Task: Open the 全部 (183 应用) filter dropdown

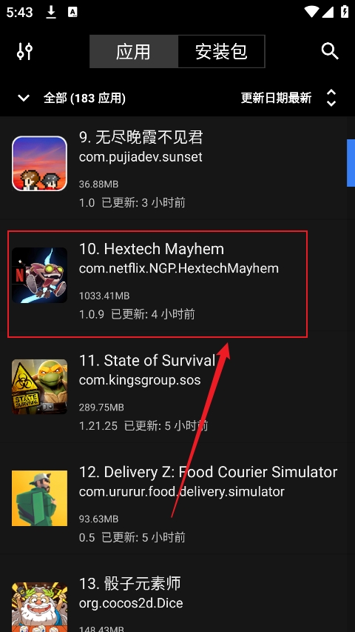Action: tap(84, 98)
